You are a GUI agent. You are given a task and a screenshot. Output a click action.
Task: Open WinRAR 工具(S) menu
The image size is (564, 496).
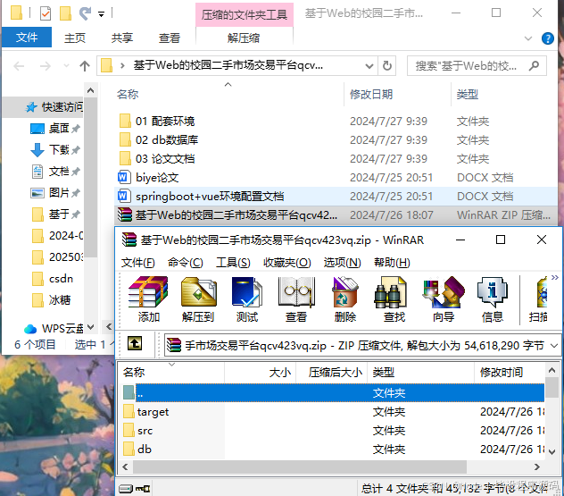(233, 263)
